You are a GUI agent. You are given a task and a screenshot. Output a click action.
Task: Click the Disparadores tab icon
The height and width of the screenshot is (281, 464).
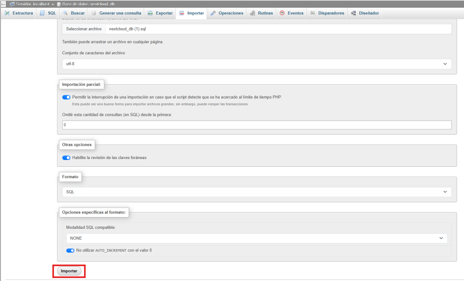(x=313, y=13)
